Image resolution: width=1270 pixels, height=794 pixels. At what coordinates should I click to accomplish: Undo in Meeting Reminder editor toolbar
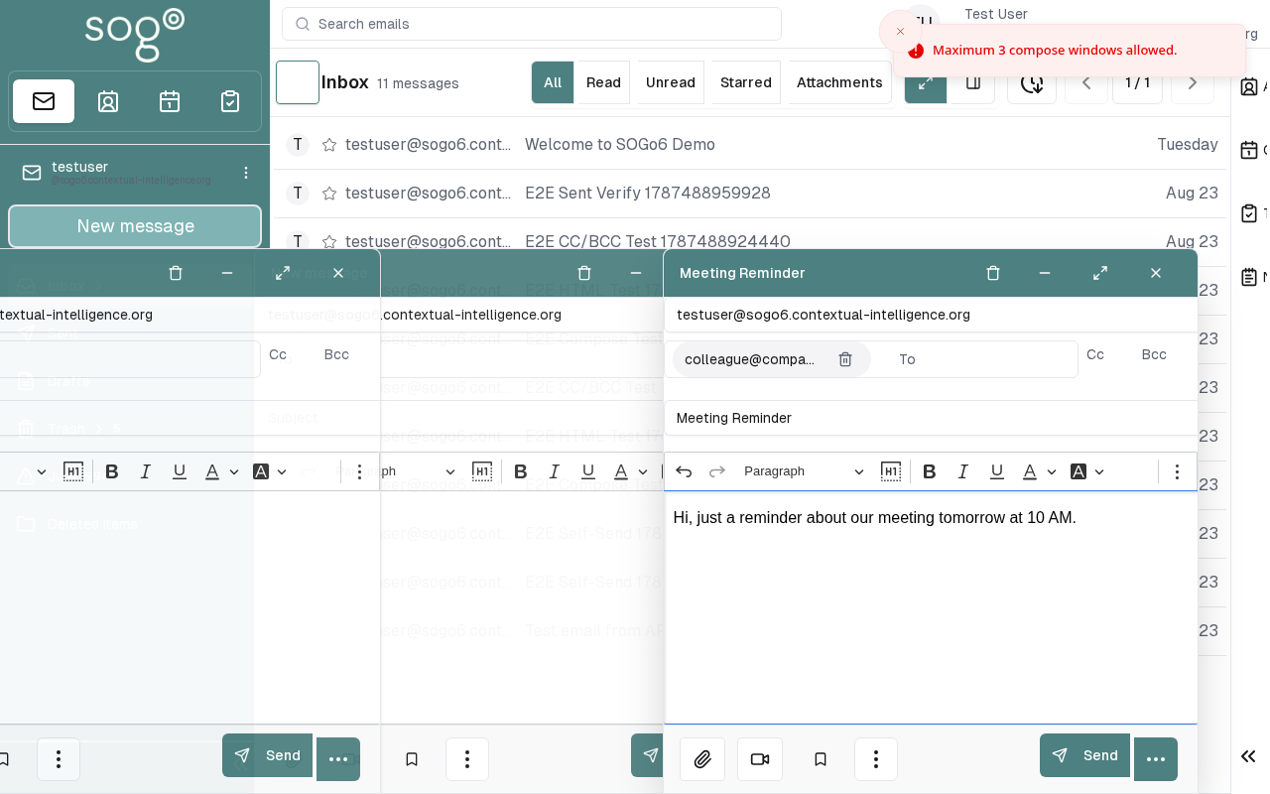[x=684, y=471]
